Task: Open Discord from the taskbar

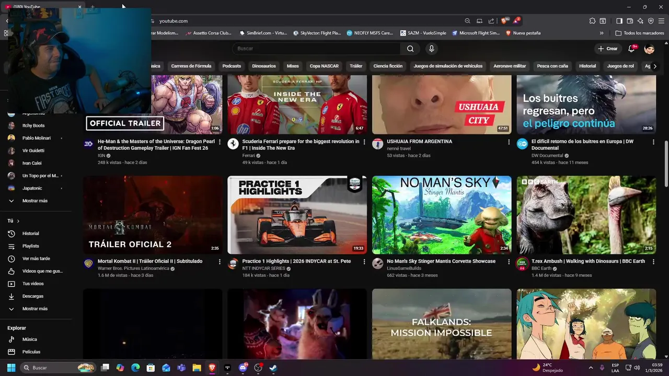Action: tap(243, 368)
